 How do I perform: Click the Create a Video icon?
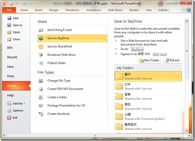pos(41,98)
